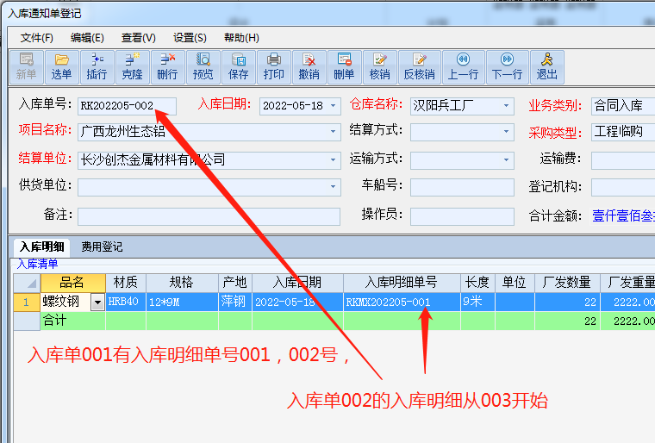This screenshot has width=655, height=443.
Task: Switch to the 入库明细 tab
Action: point(41,247)
